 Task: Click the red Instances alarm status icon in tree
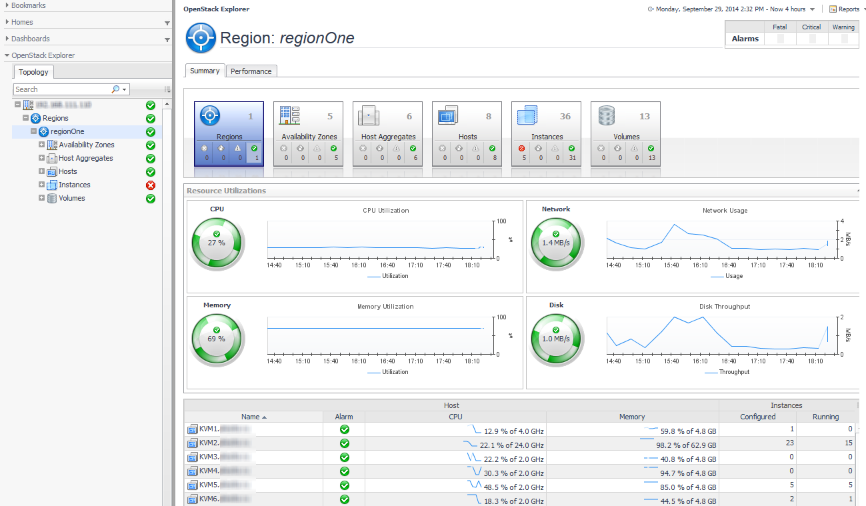click(151, 185)
